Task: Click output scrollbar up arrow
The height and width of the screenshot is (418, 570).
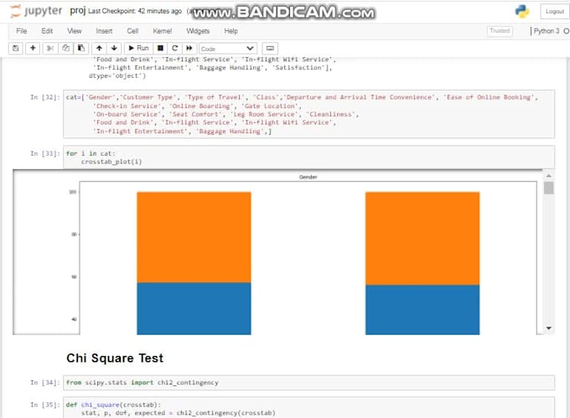Action: click(549, 176)
